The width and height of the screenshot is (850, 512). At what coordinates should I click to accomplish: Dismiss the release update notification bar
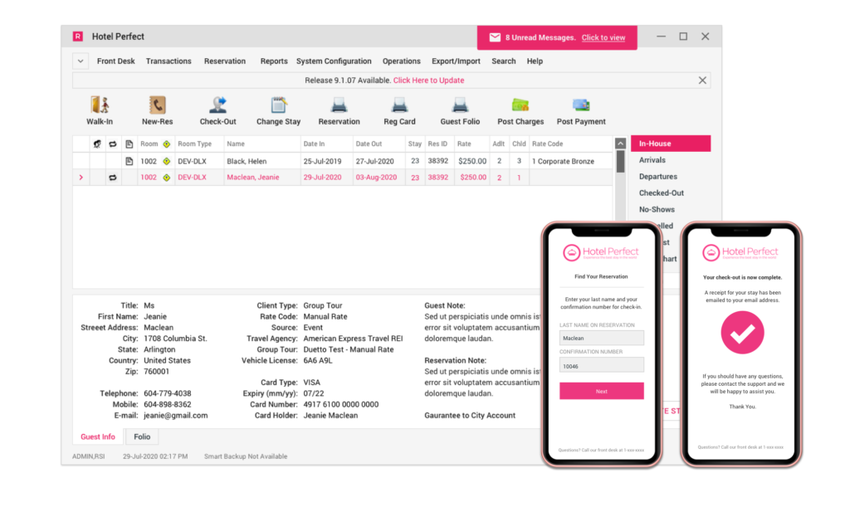point(702,80)
